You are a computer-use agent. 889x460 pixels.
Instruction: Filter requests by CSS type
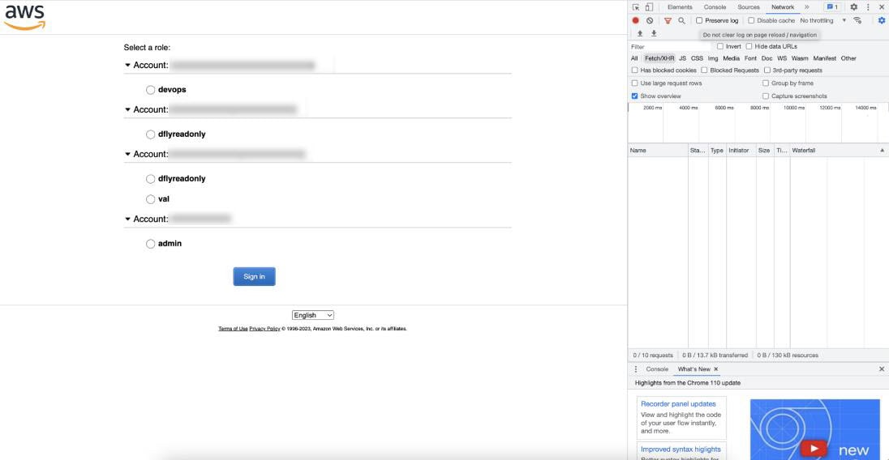(697, 58)
